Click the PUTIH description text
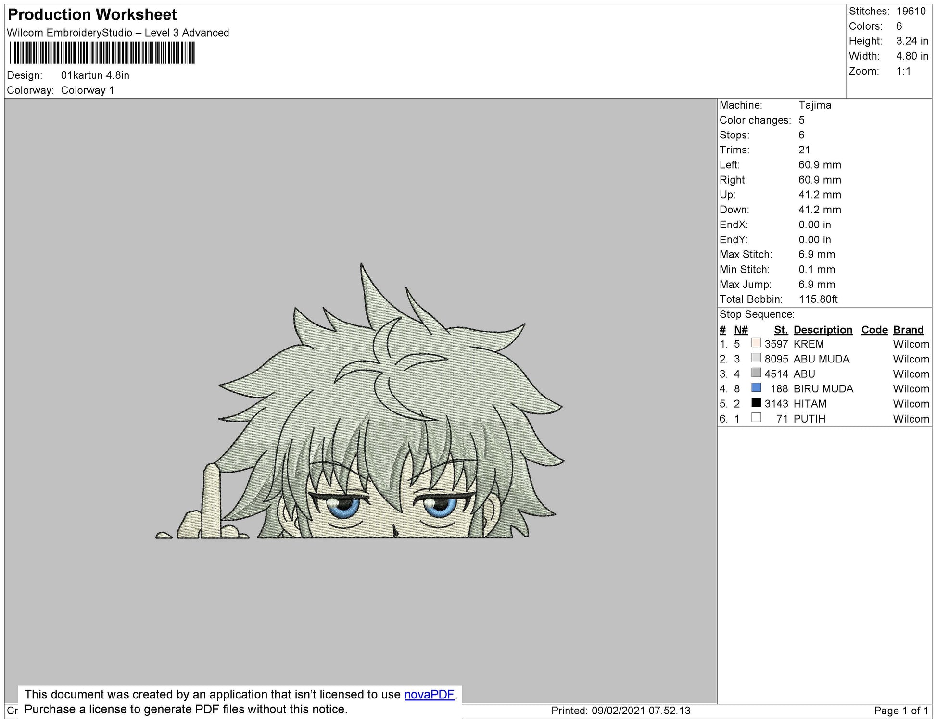 point(810,419)
